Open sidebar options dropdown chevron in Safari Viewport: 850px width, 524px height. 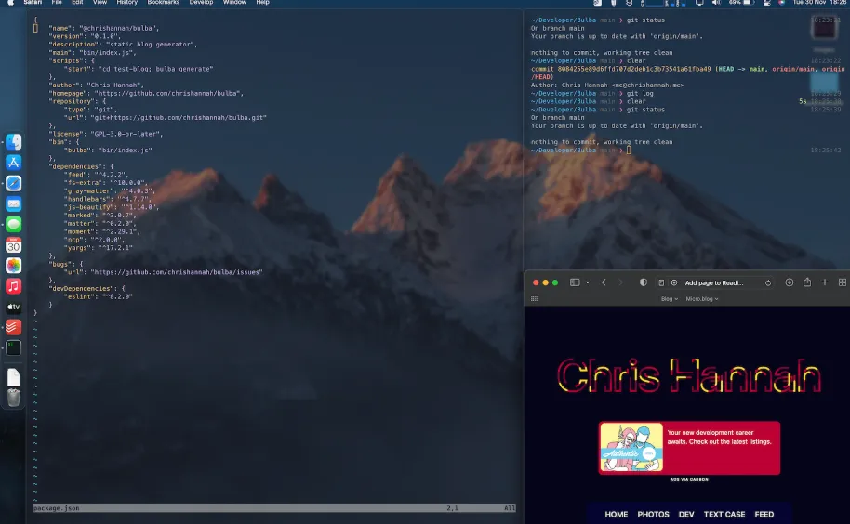click(588, 282)
